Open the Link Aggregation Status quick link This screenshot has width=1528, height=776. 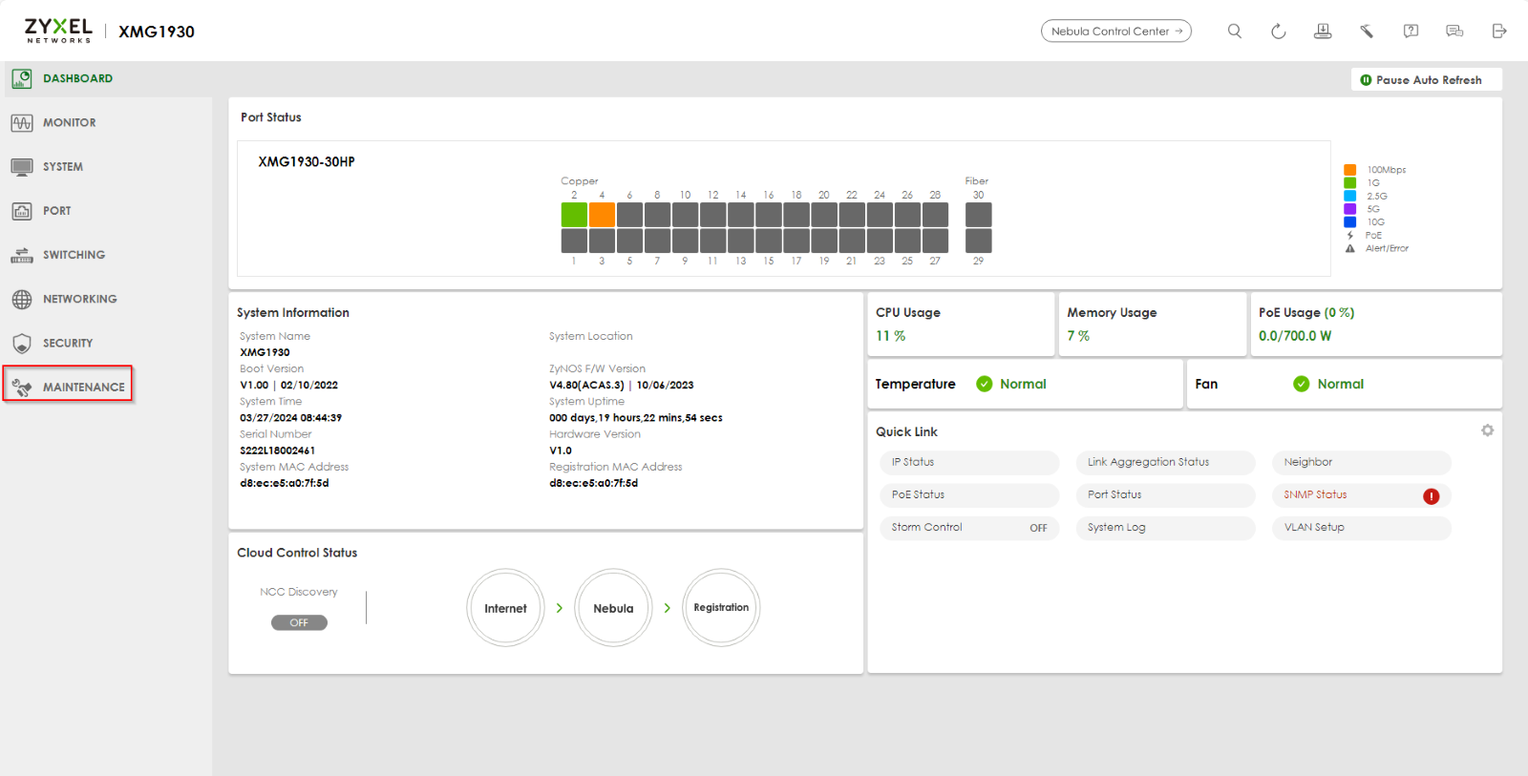pos(1164,462)
